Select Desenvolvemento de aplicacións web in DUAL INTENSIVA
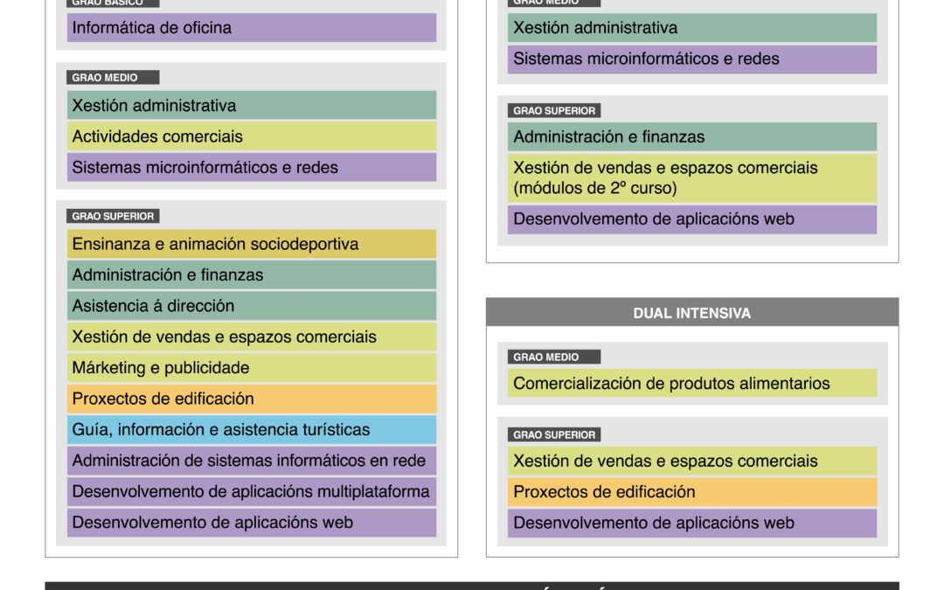Image resolution: width=944 pixels, height=590 pixels. tap(692, 524)
